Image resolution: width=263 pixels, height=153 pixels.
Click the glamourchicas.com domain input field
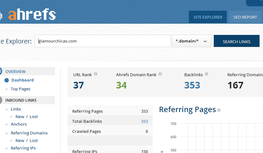tap(103, 41)
